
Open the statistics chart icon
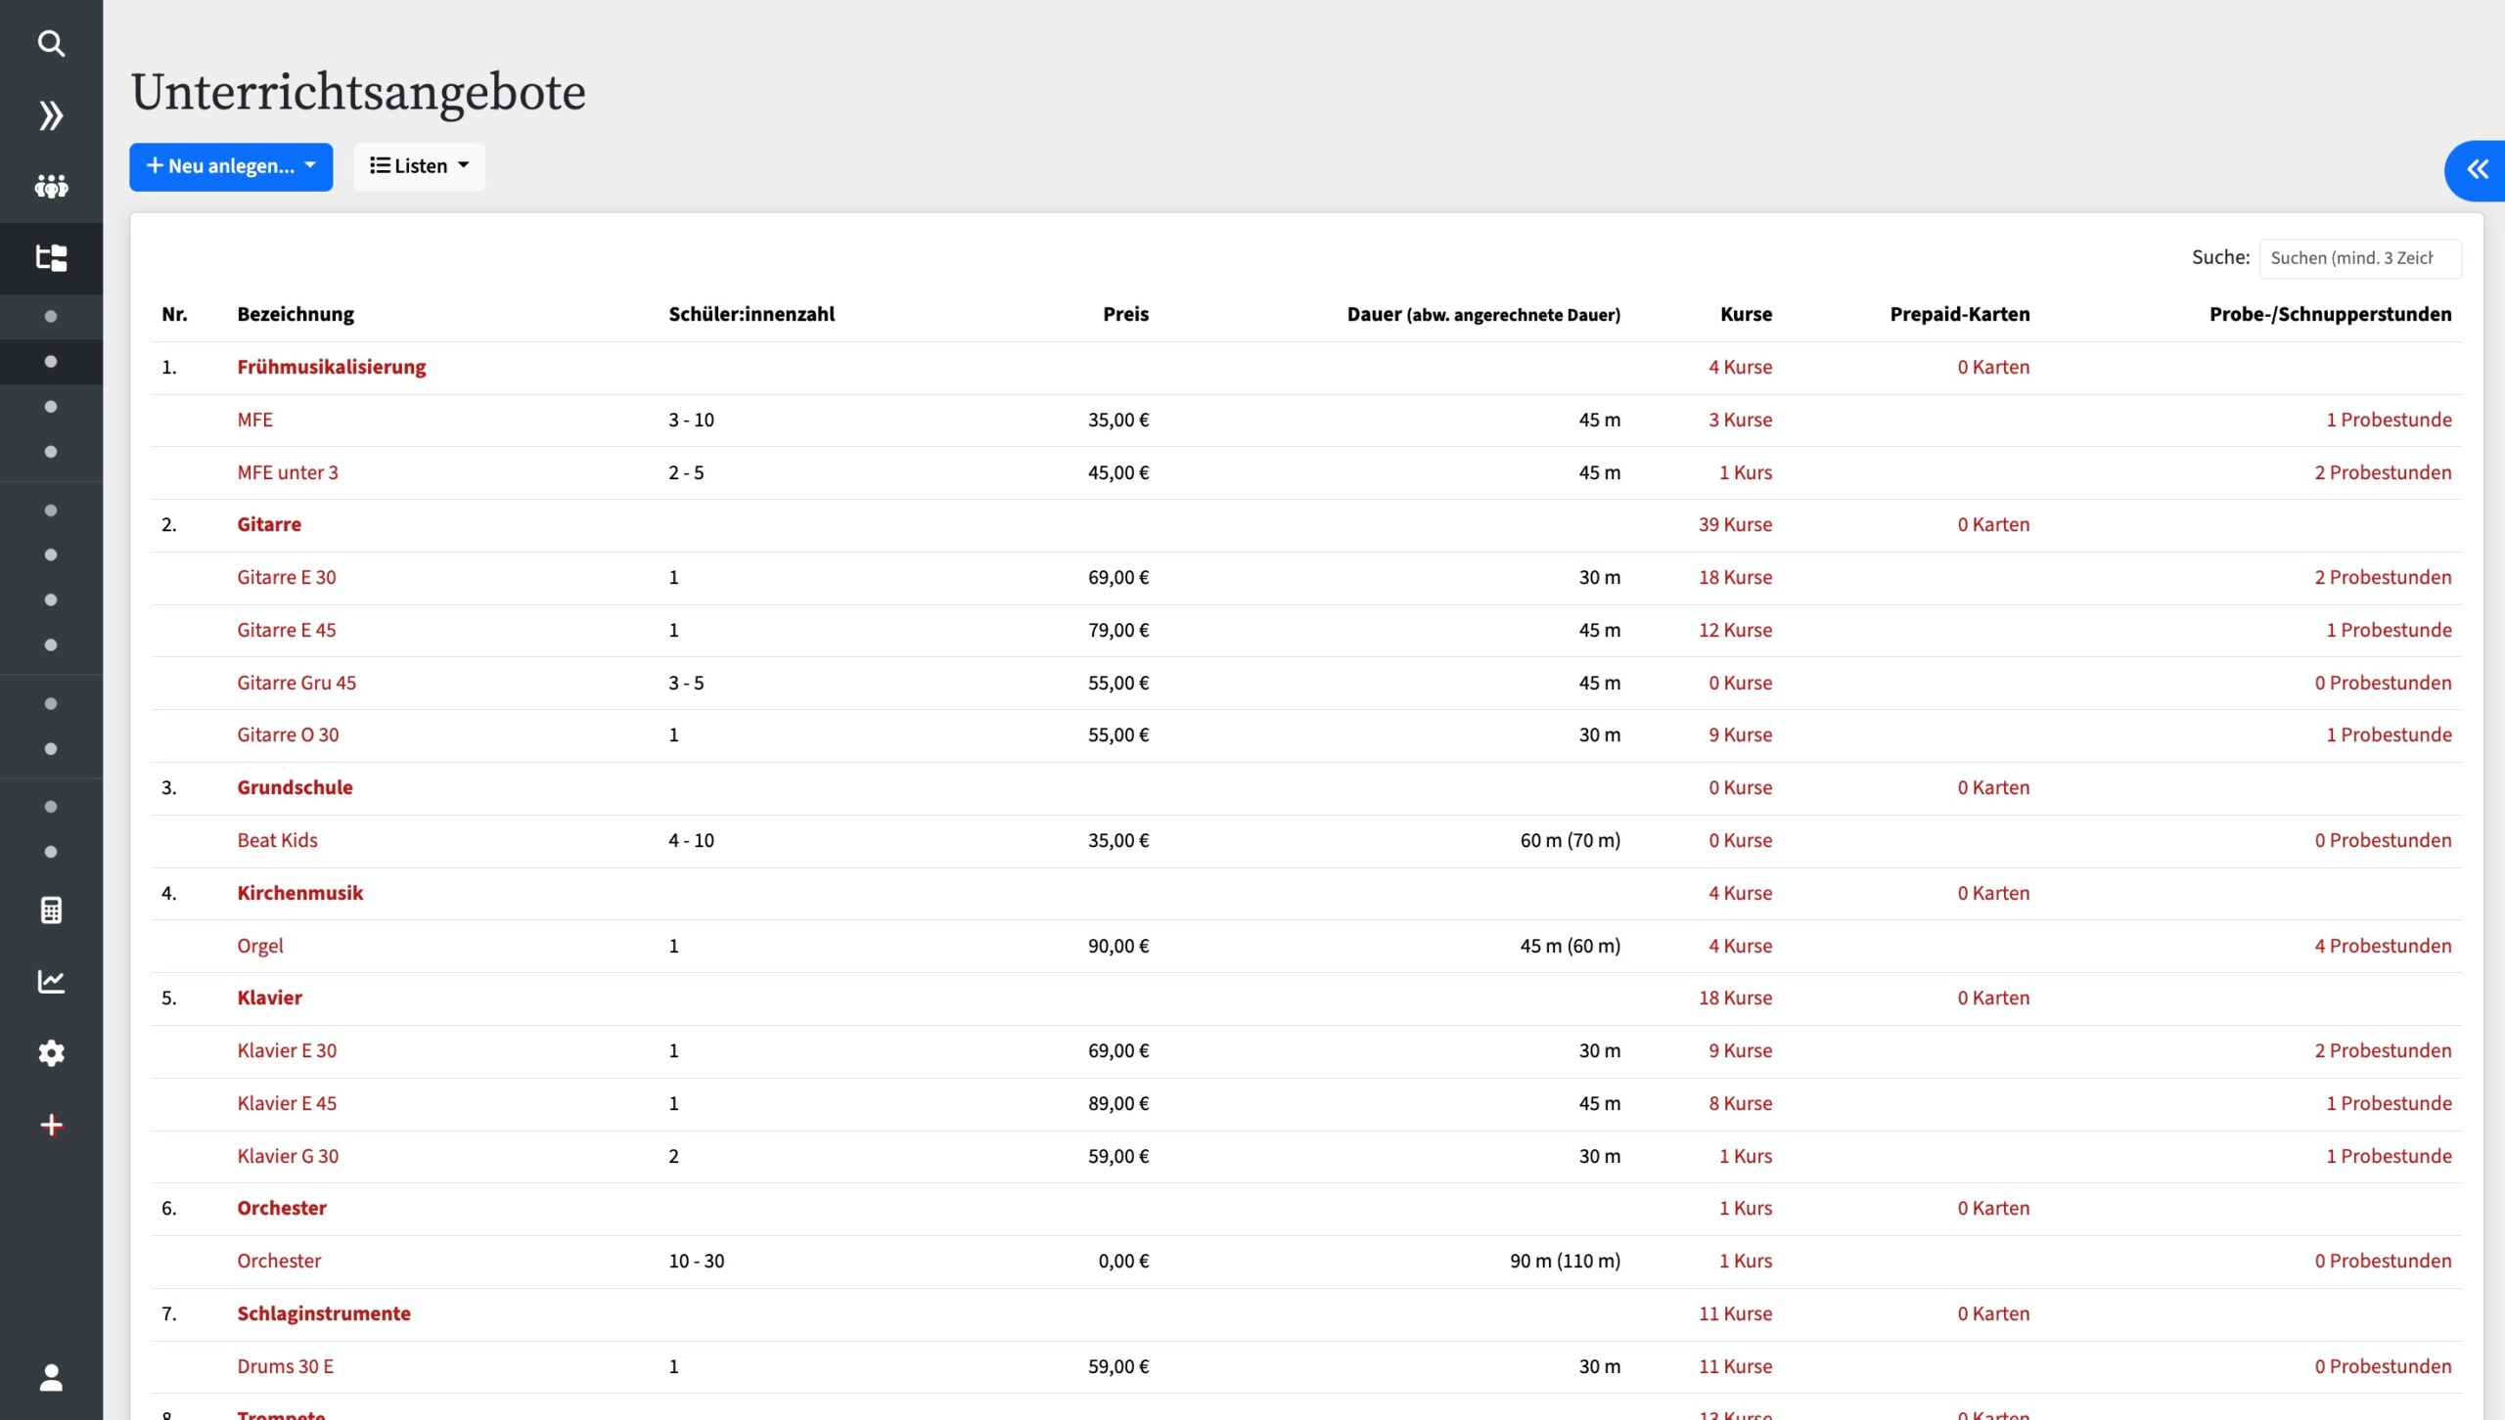click(51, 982)
